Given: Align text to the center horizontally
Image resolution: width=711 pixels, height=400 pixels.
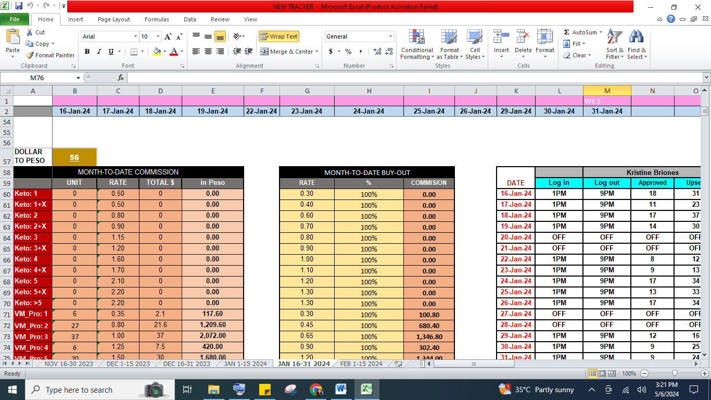Looking at the screenshot, I should 208,52.
